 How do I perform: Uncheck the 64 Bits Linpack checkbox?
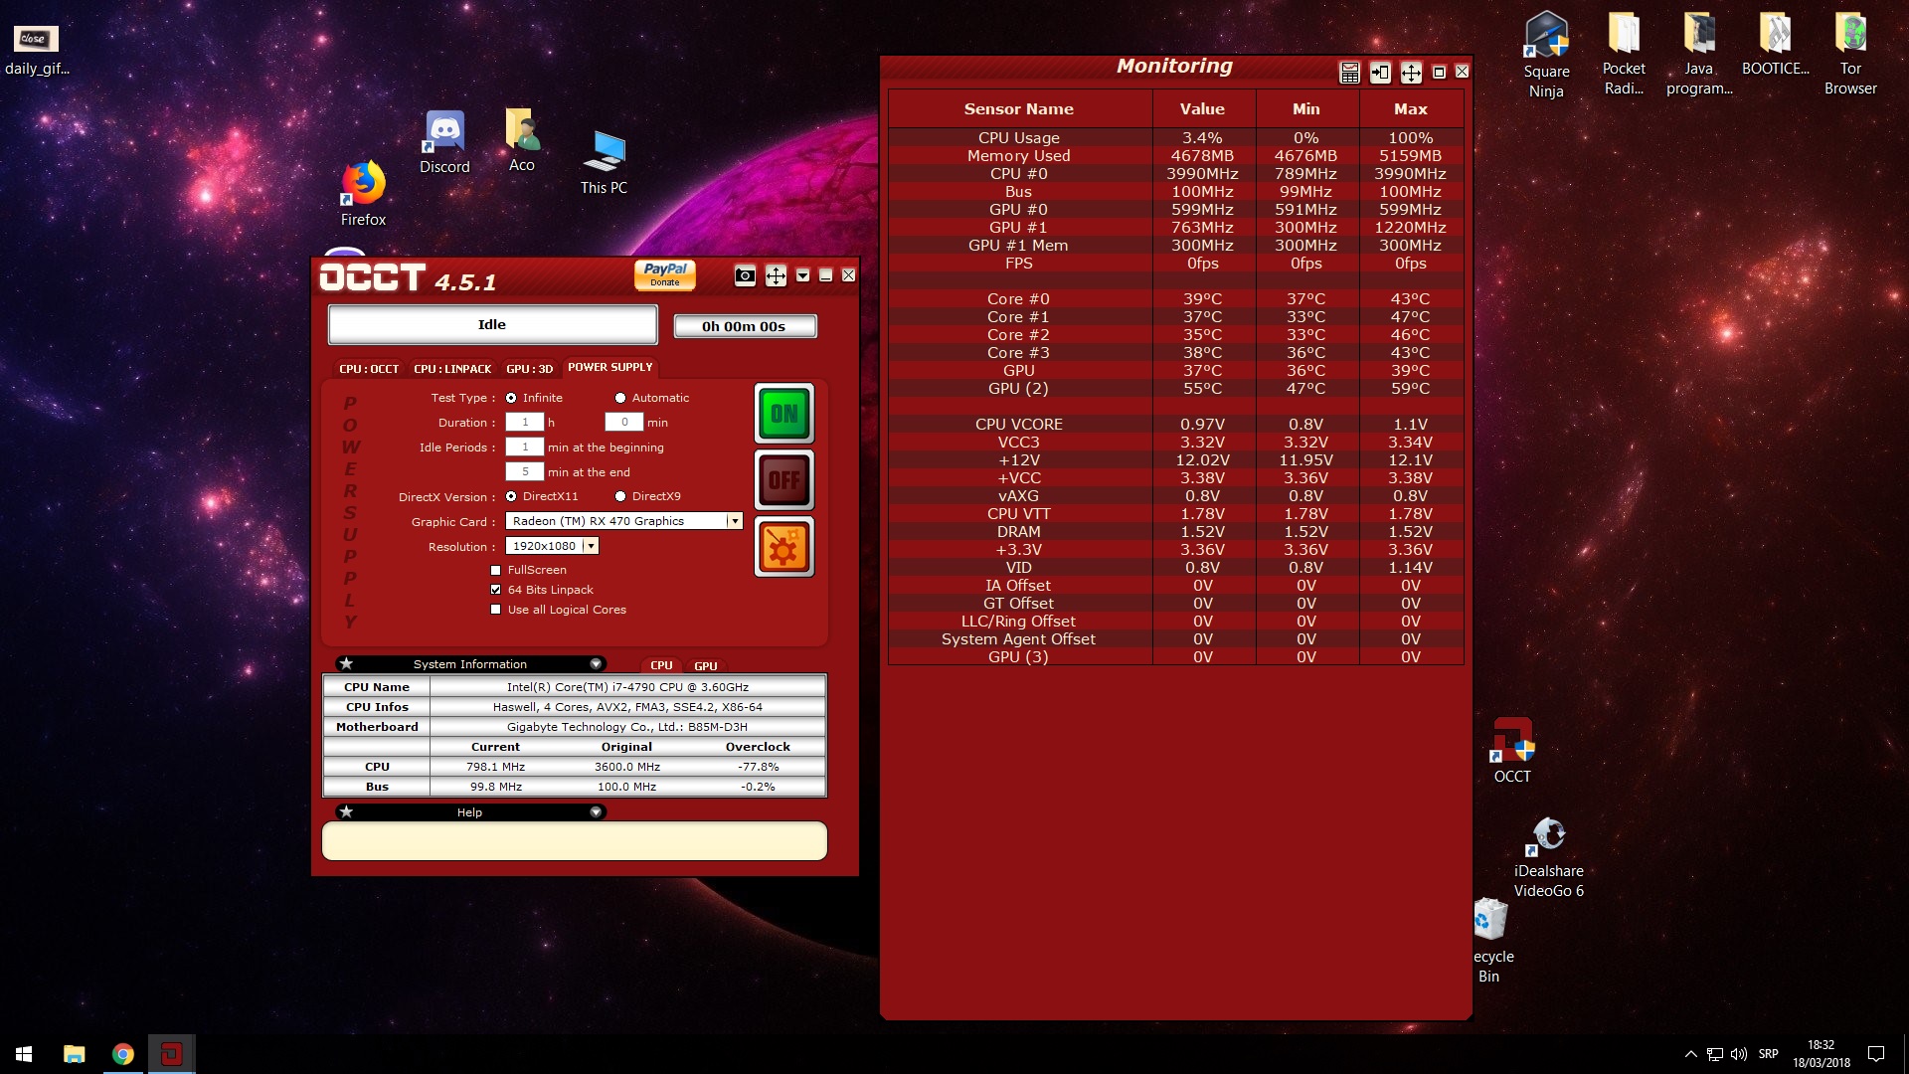[495, 590]
